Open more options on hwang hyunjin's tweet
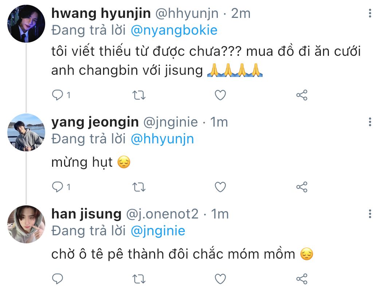This screenshot has height=290, width=385. point(370,13)
